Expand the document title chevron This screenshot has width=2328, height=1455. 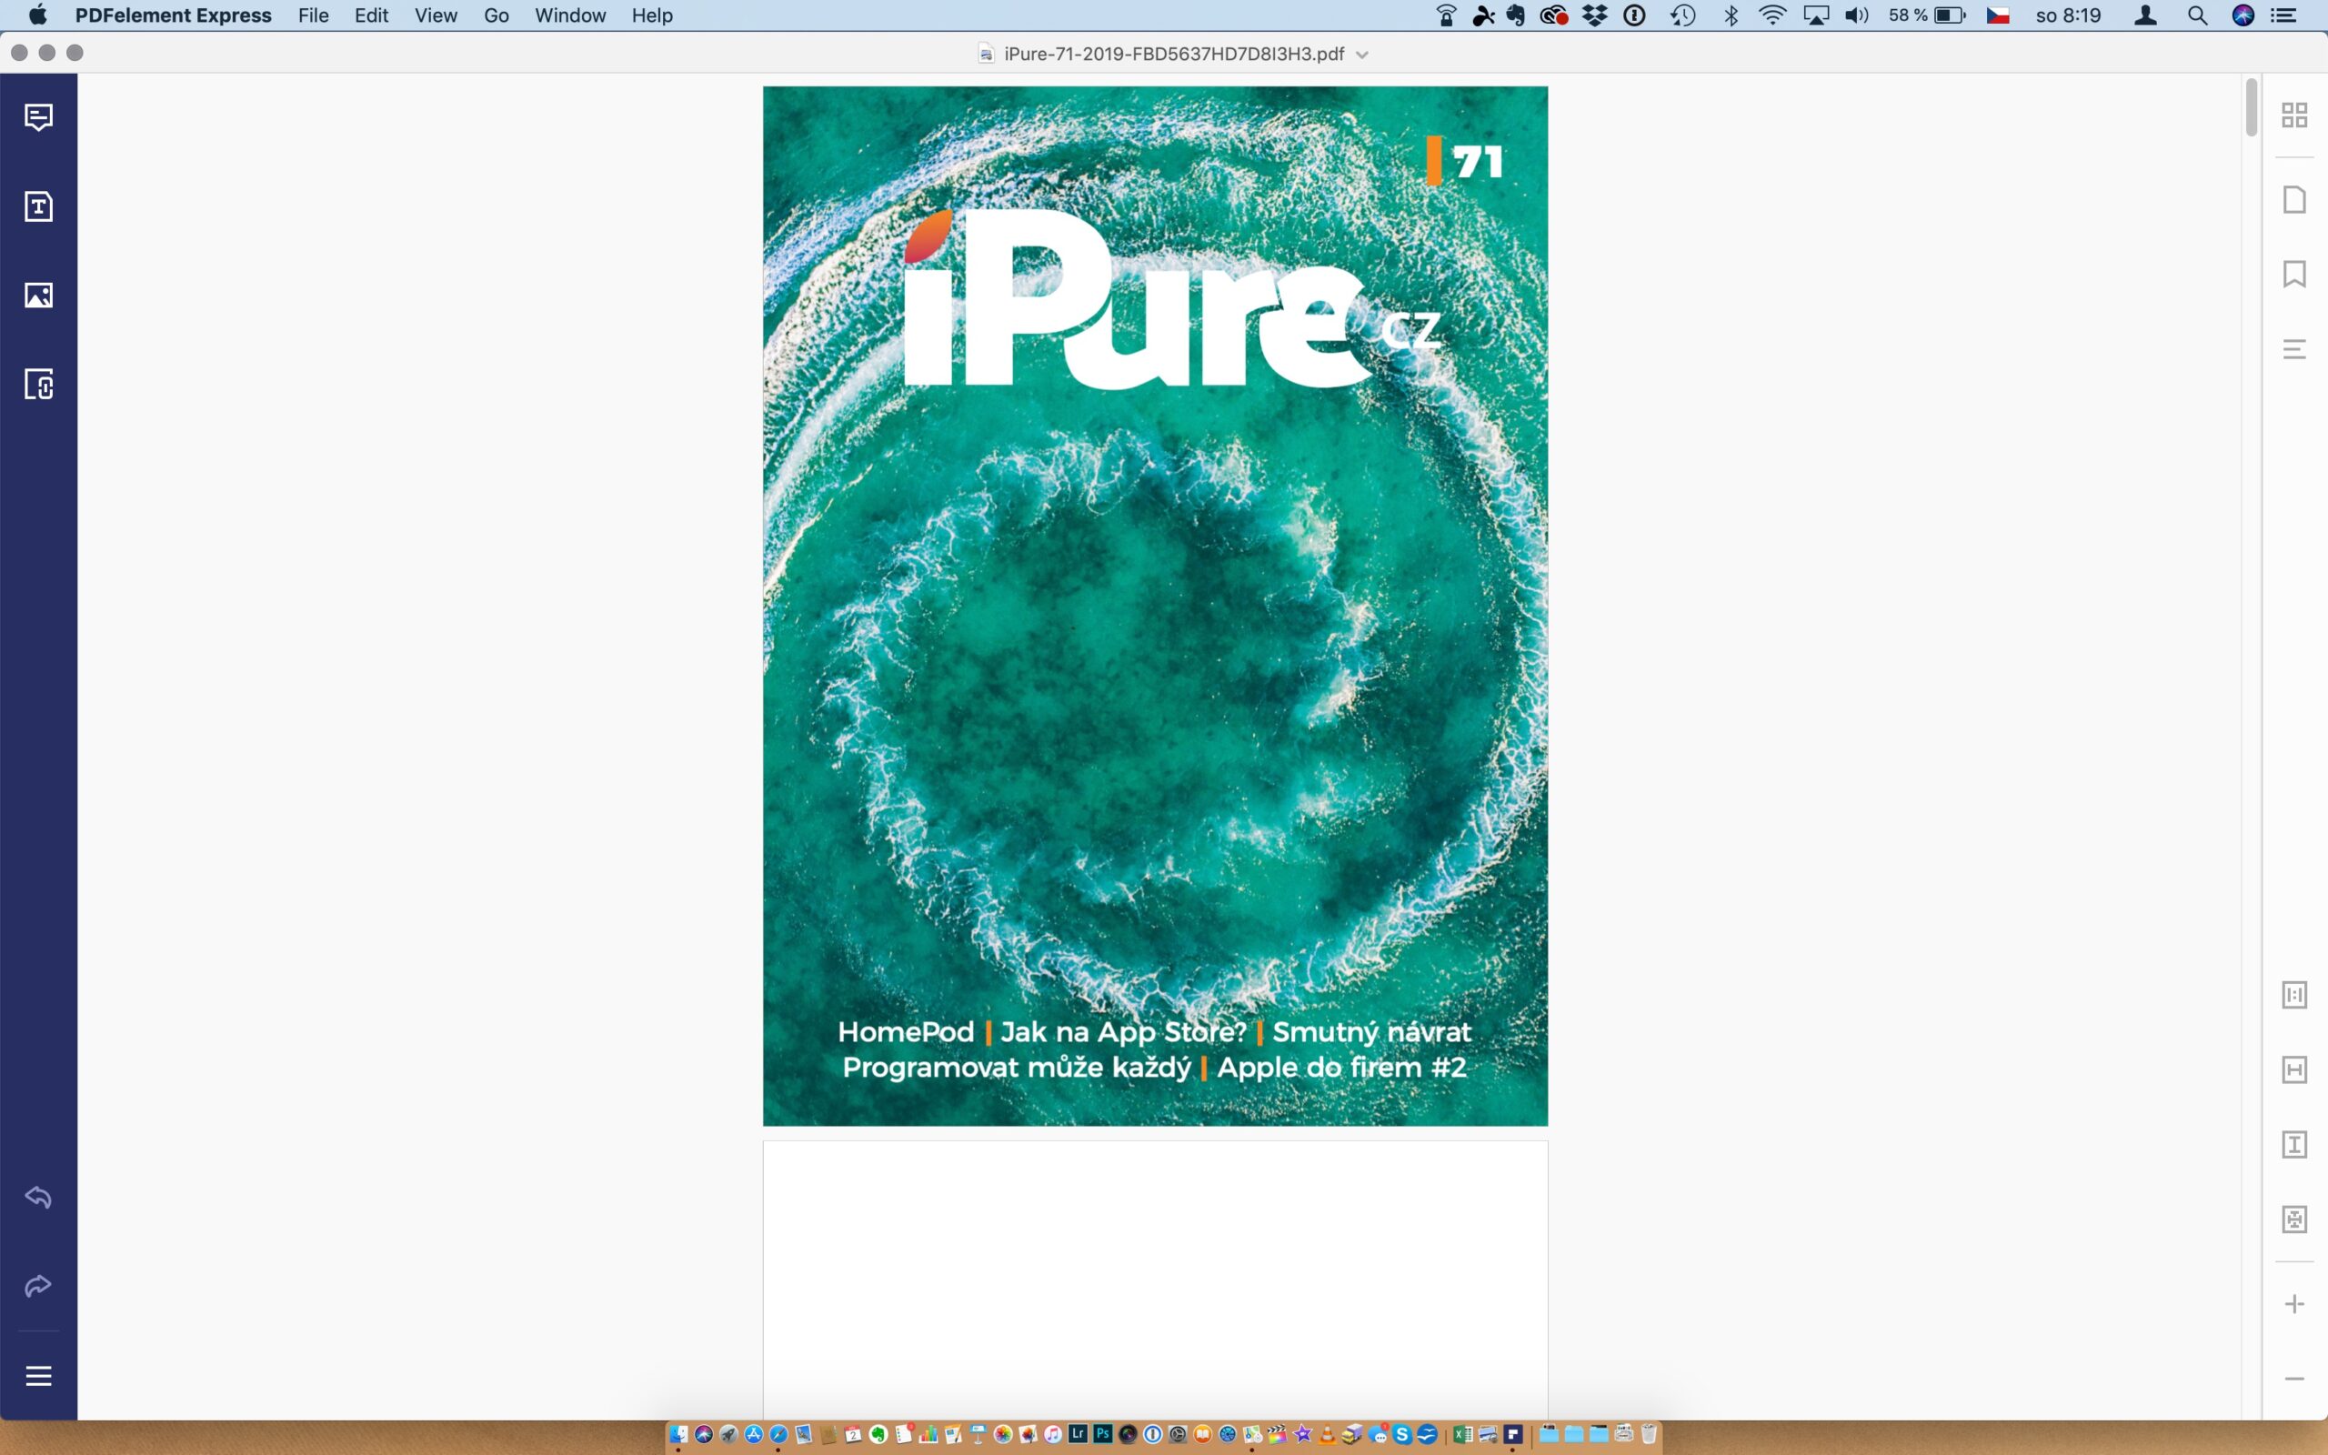click(x=1362, y=55)
